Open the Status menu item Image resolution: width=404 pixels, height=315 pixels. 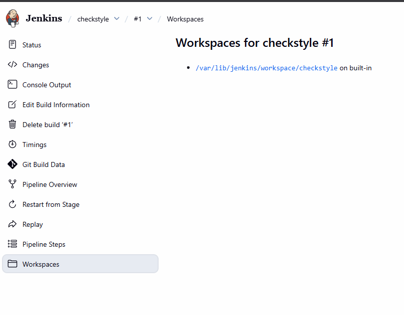pos(80,44)
